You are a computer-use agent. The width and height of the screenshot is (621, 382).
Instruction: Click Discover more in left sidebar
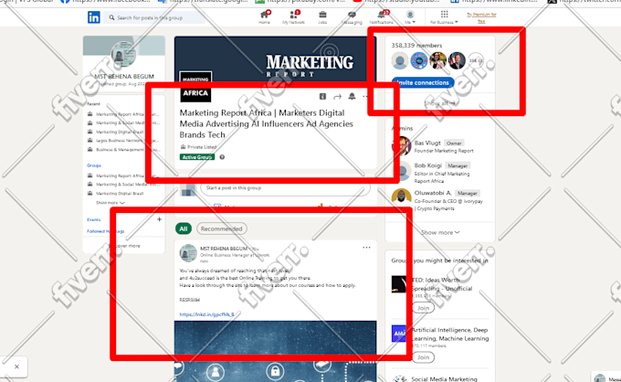coord(123,246)
